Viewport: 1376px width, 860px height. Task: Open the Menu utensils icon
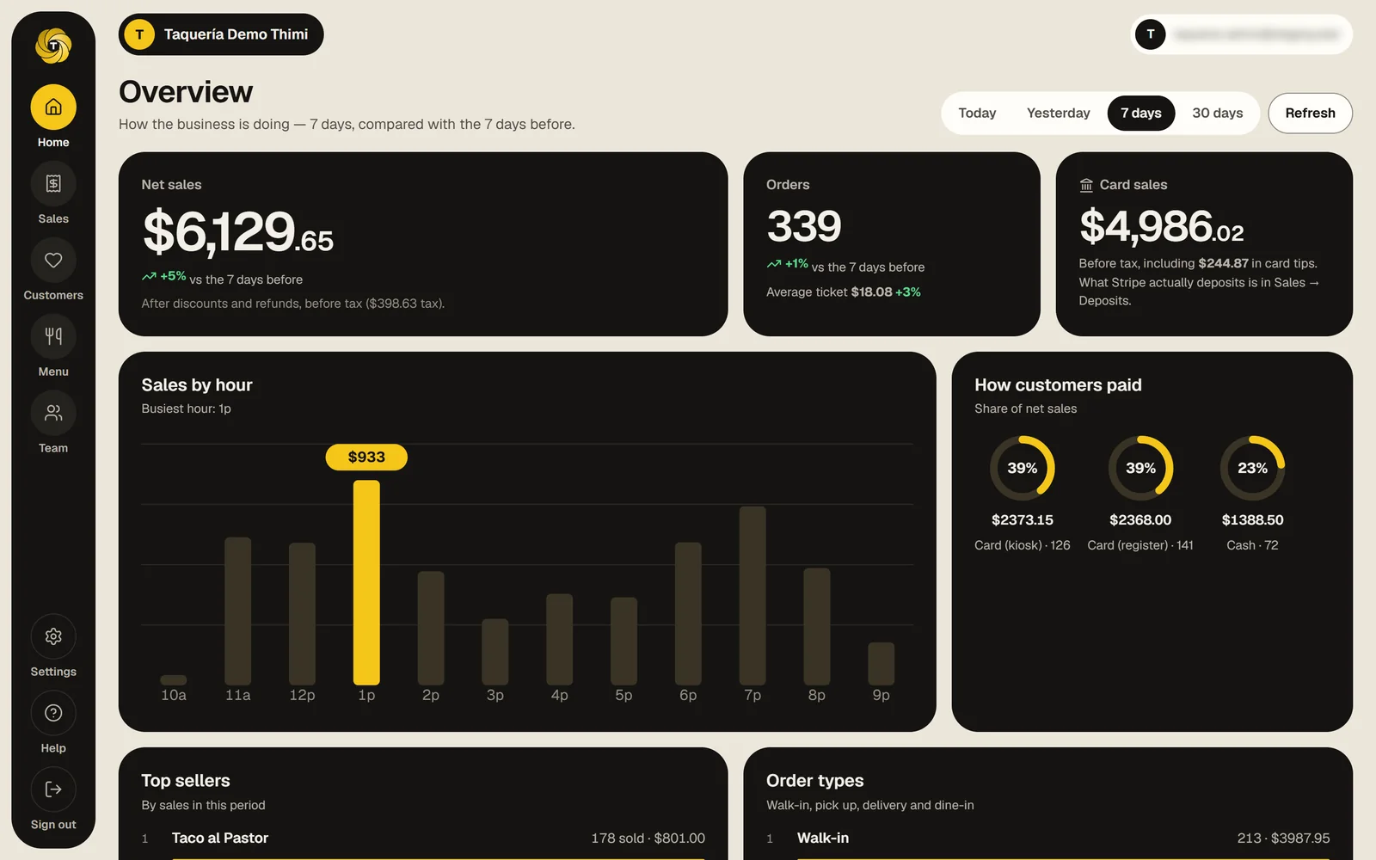[x=53, y=336]
